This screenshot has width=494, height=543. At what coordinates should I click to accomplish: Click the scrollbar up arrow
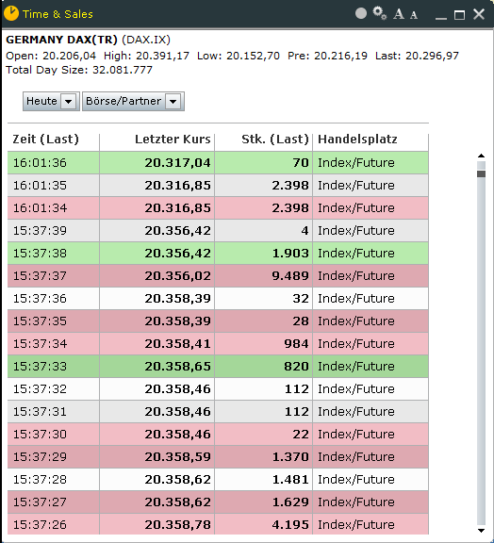(x=481, y=156)
